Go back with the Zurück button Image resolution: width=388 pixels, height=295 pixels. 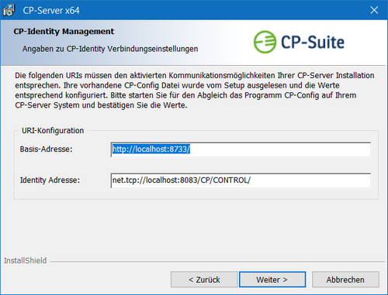(x=204, y=280)
